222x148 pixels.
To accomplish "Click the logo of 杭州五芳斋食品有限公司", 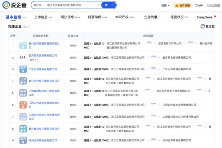I will pos(23,140).
